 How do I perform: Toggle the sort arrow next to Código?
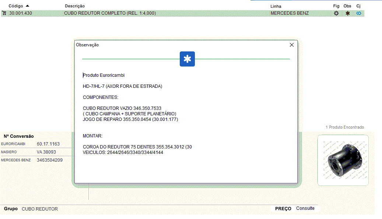(28, 6)
